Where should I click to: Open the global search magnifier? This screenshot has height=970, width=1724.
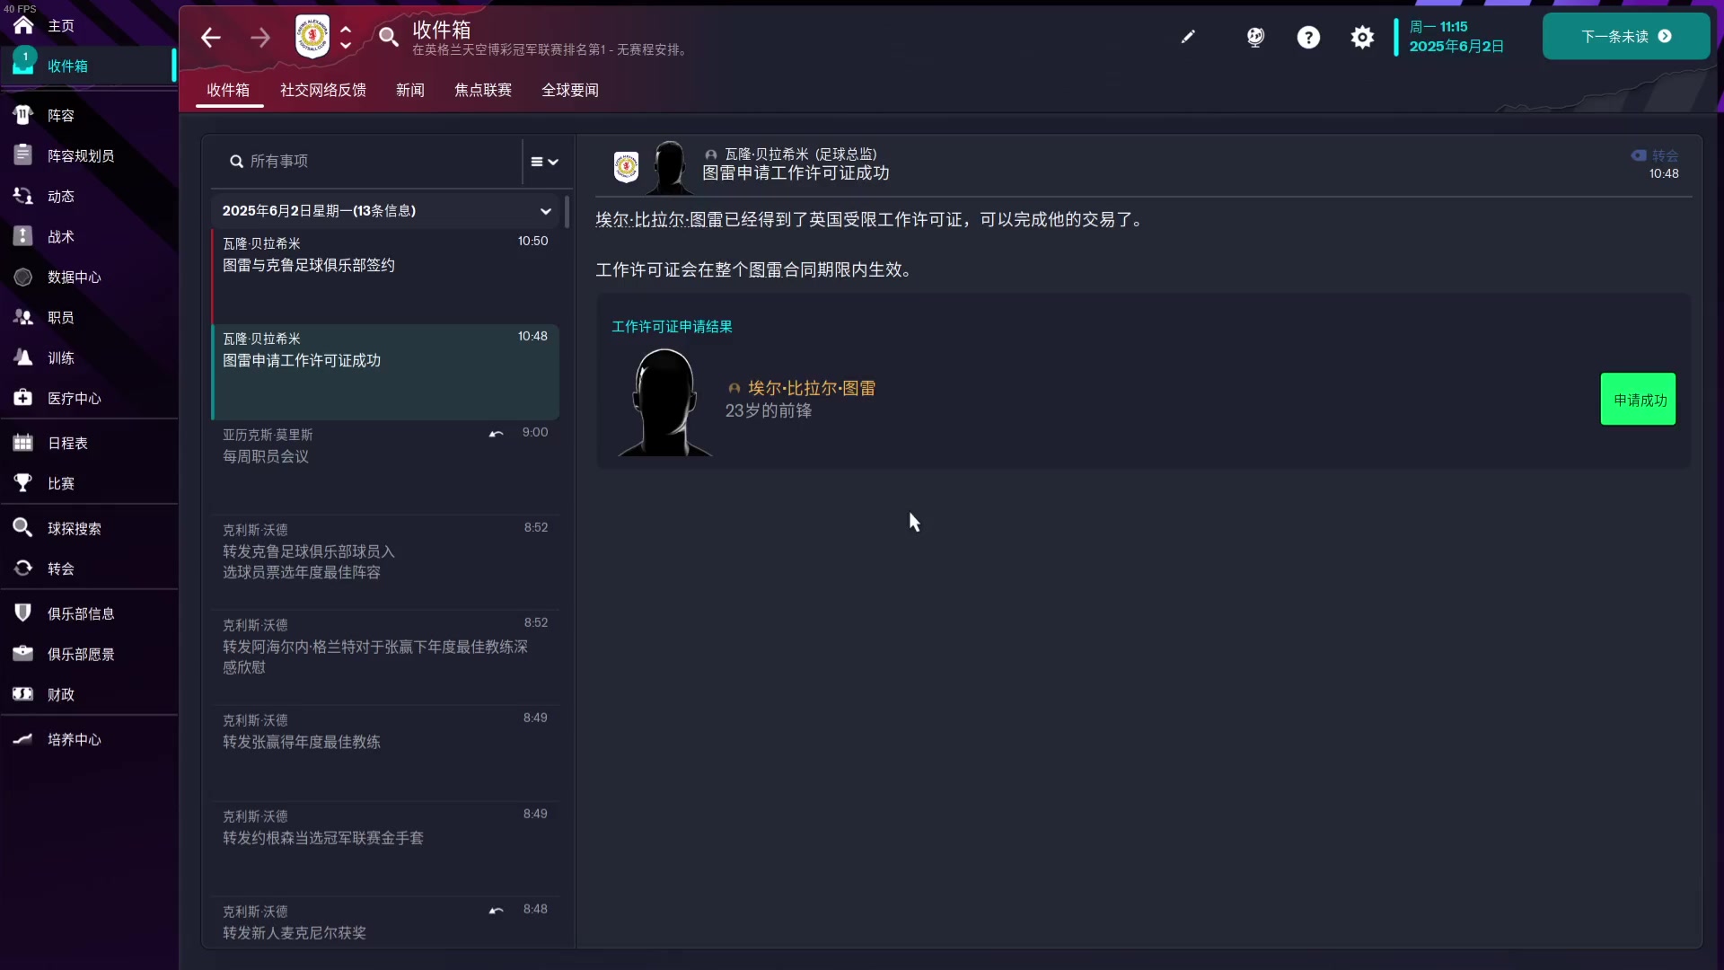(388, 37)
